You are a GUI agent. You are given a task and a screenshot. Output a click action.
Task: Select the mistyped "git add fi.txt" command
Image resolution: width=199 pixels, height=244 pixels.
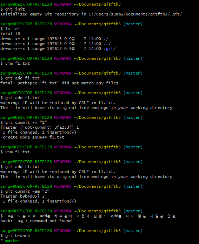point(20,78)
